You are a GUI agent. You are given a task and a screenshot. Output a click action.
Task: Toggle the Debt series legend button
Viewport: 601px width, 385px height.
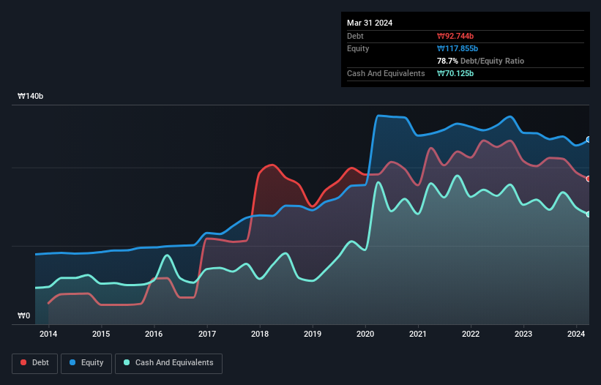[x=35, y=363]
